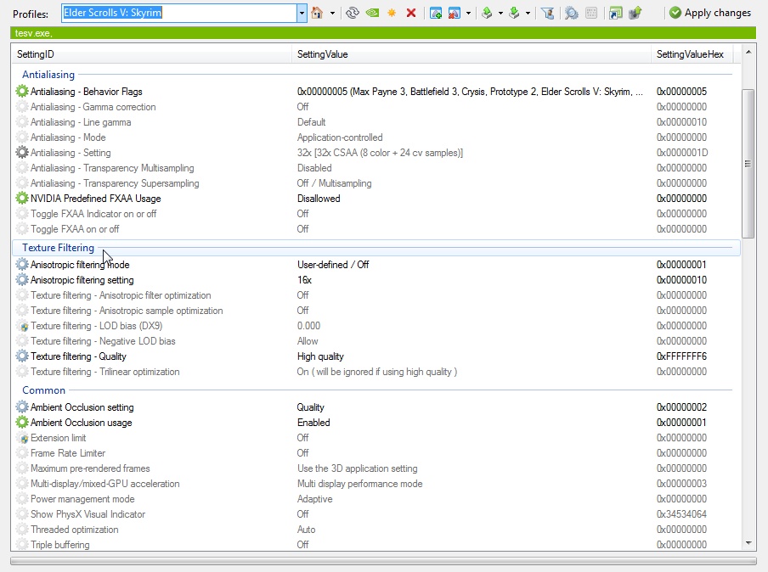768x572 pixels.
Task: Click the Apply changes button
Action: point(710,13)
